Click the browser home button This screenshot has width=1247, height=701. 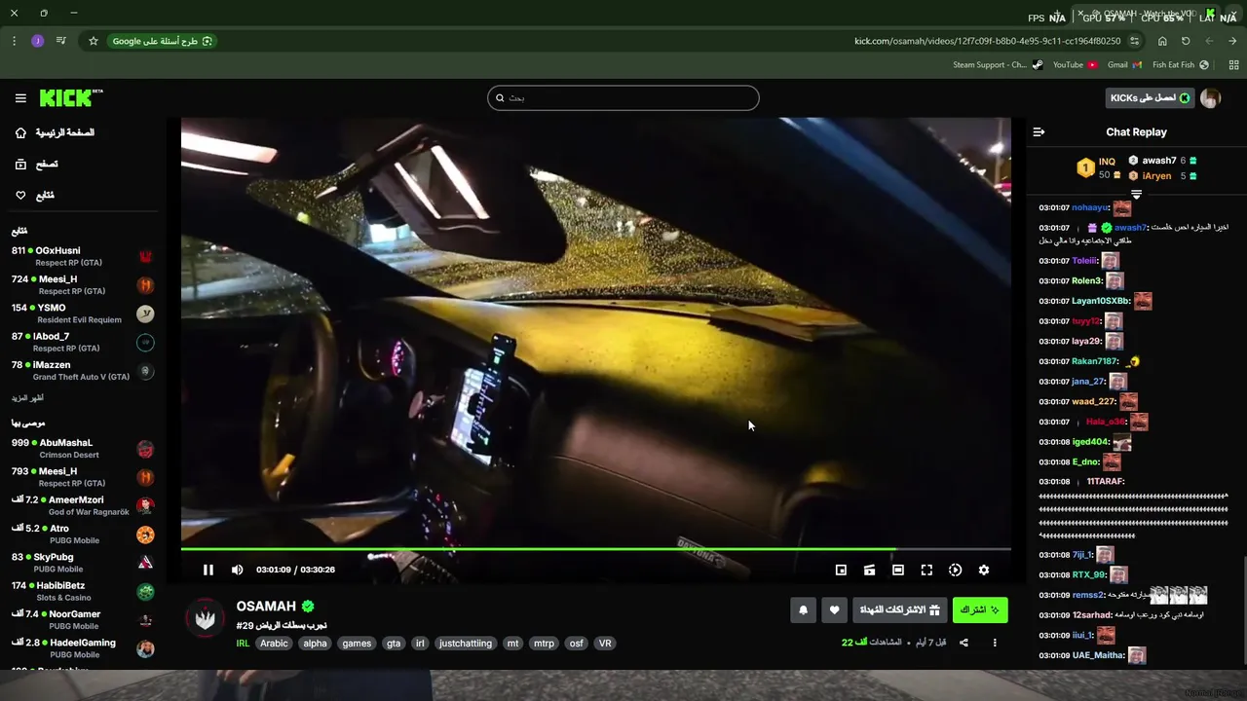coord(1162,41)
